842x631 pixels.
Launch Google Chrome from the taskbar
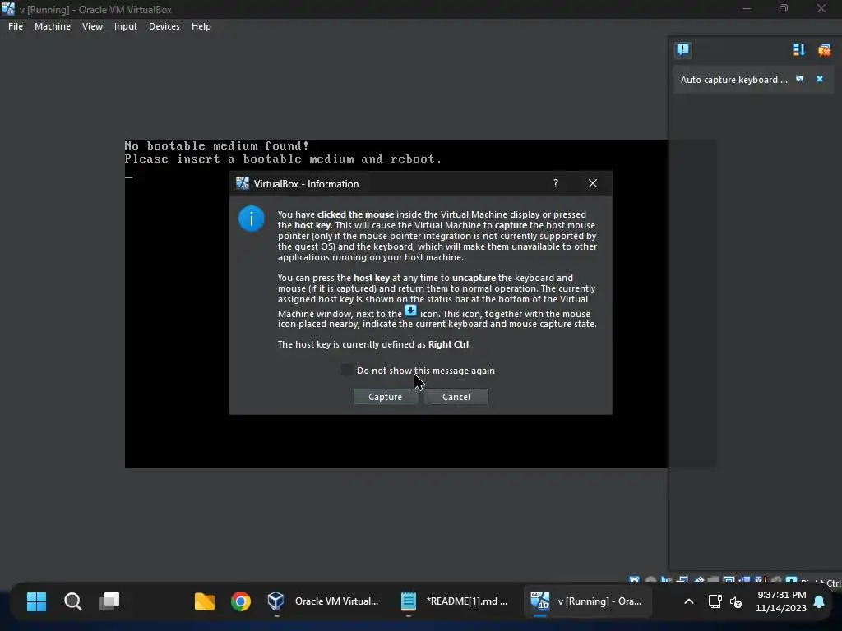point(241,601)
